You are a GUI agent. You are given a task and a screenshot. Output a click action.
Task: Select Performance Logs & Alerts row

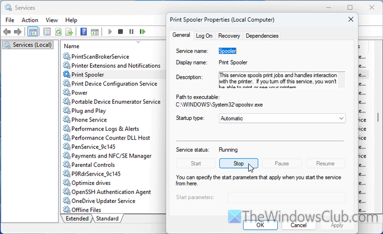pyautogui.click(x=105, y=129)
